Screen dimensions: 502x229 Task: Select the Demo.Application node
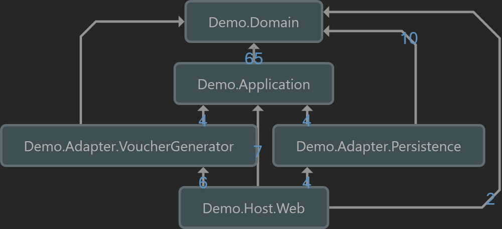pos(254,84)
